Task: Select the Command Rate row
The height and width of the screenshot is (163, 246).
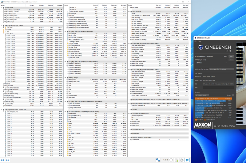Action: [x=97, y=96]
